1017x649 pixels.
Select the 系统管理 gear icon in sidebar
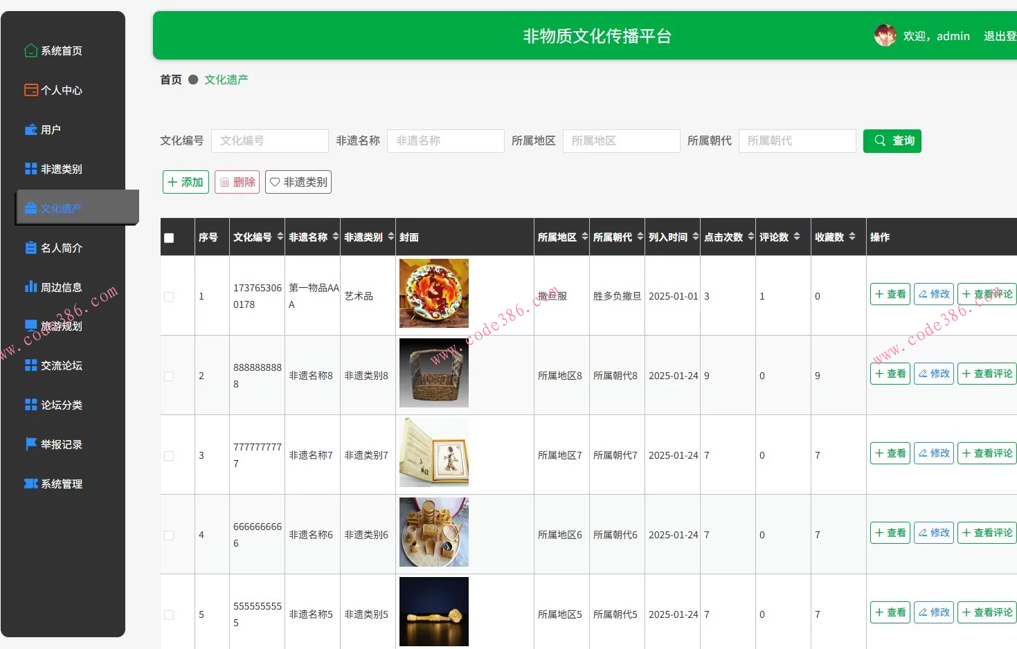30,483
